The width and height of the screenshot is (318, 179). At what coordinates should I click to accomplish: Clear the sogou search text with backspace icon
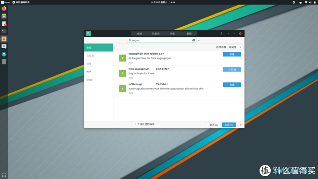(x=194, y=40)
